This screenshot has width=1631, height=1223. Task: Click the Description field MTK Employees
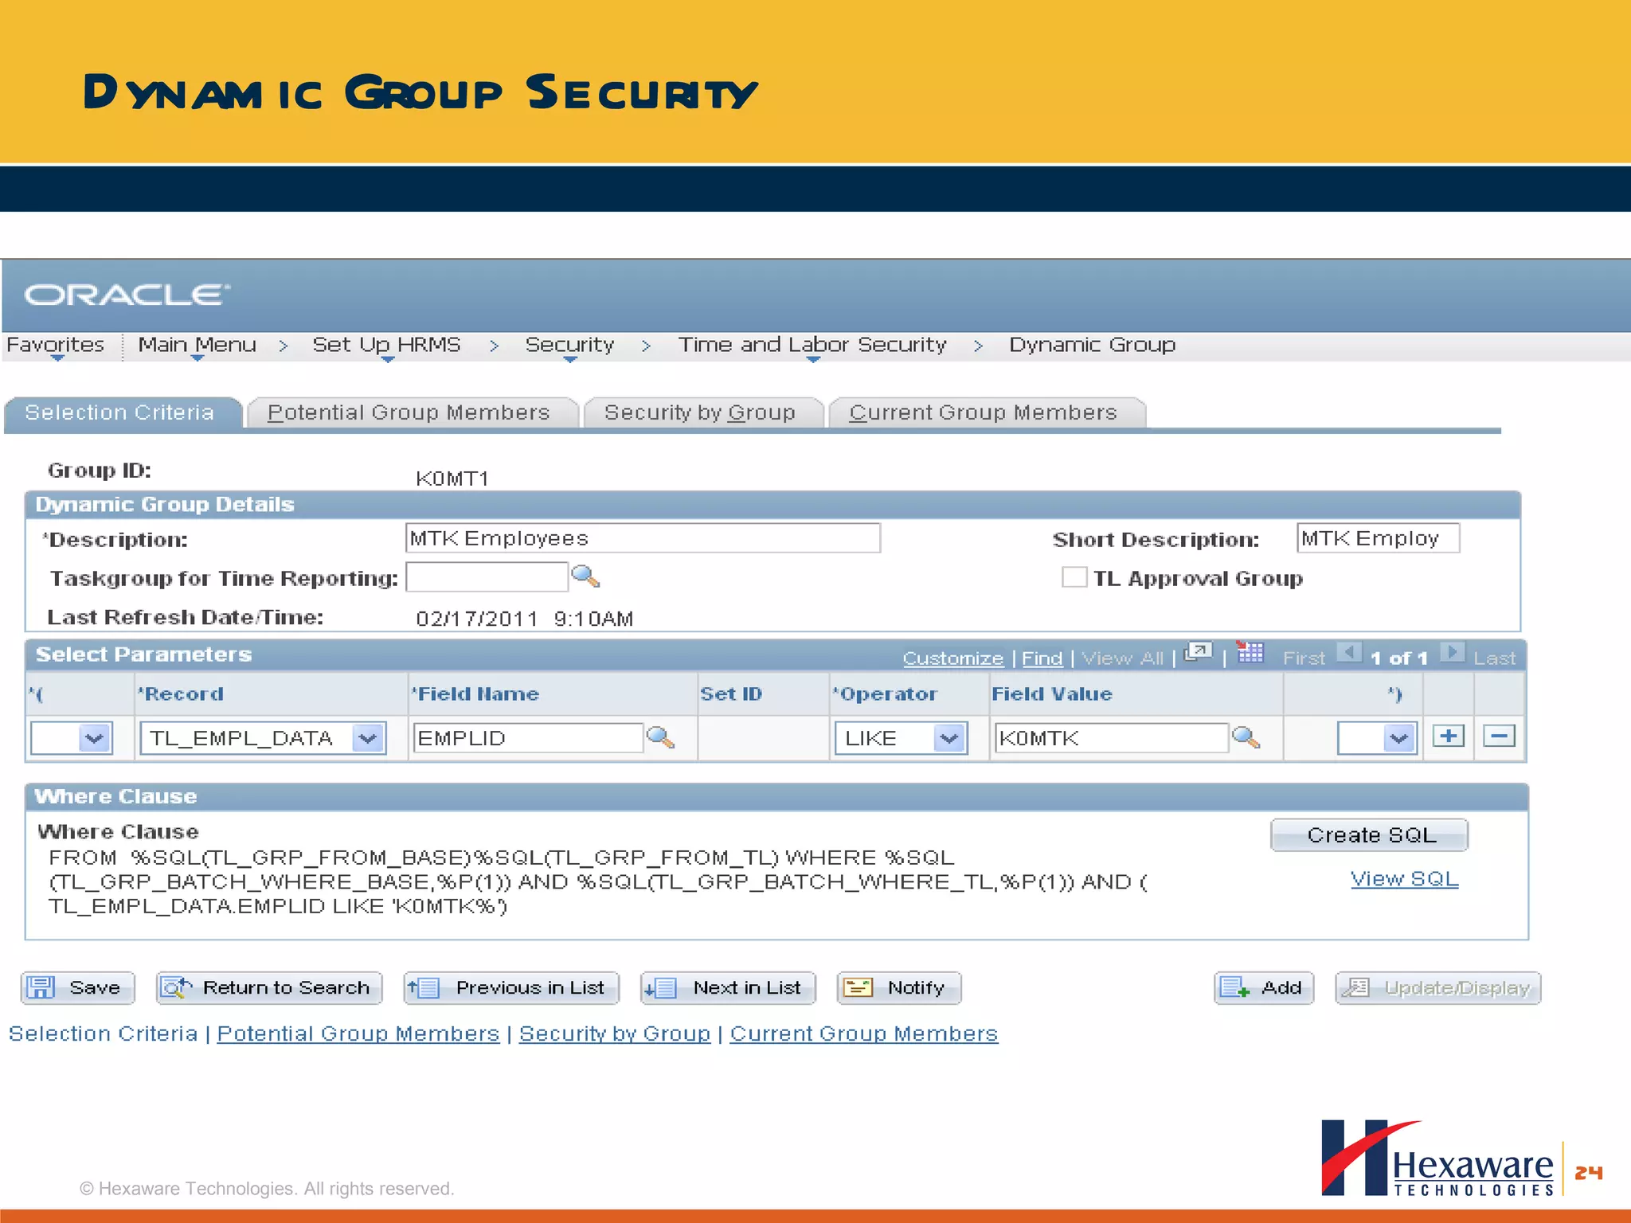click(643, 538)
